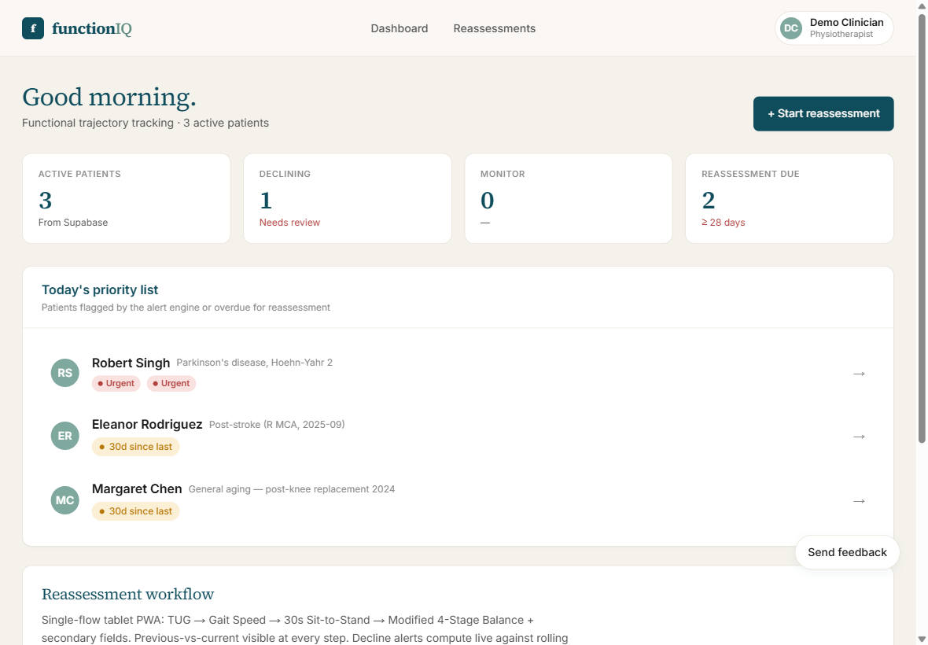
Task: Click the ER avatar for Eleanor Rodriguez
Action: coord(65,436)
